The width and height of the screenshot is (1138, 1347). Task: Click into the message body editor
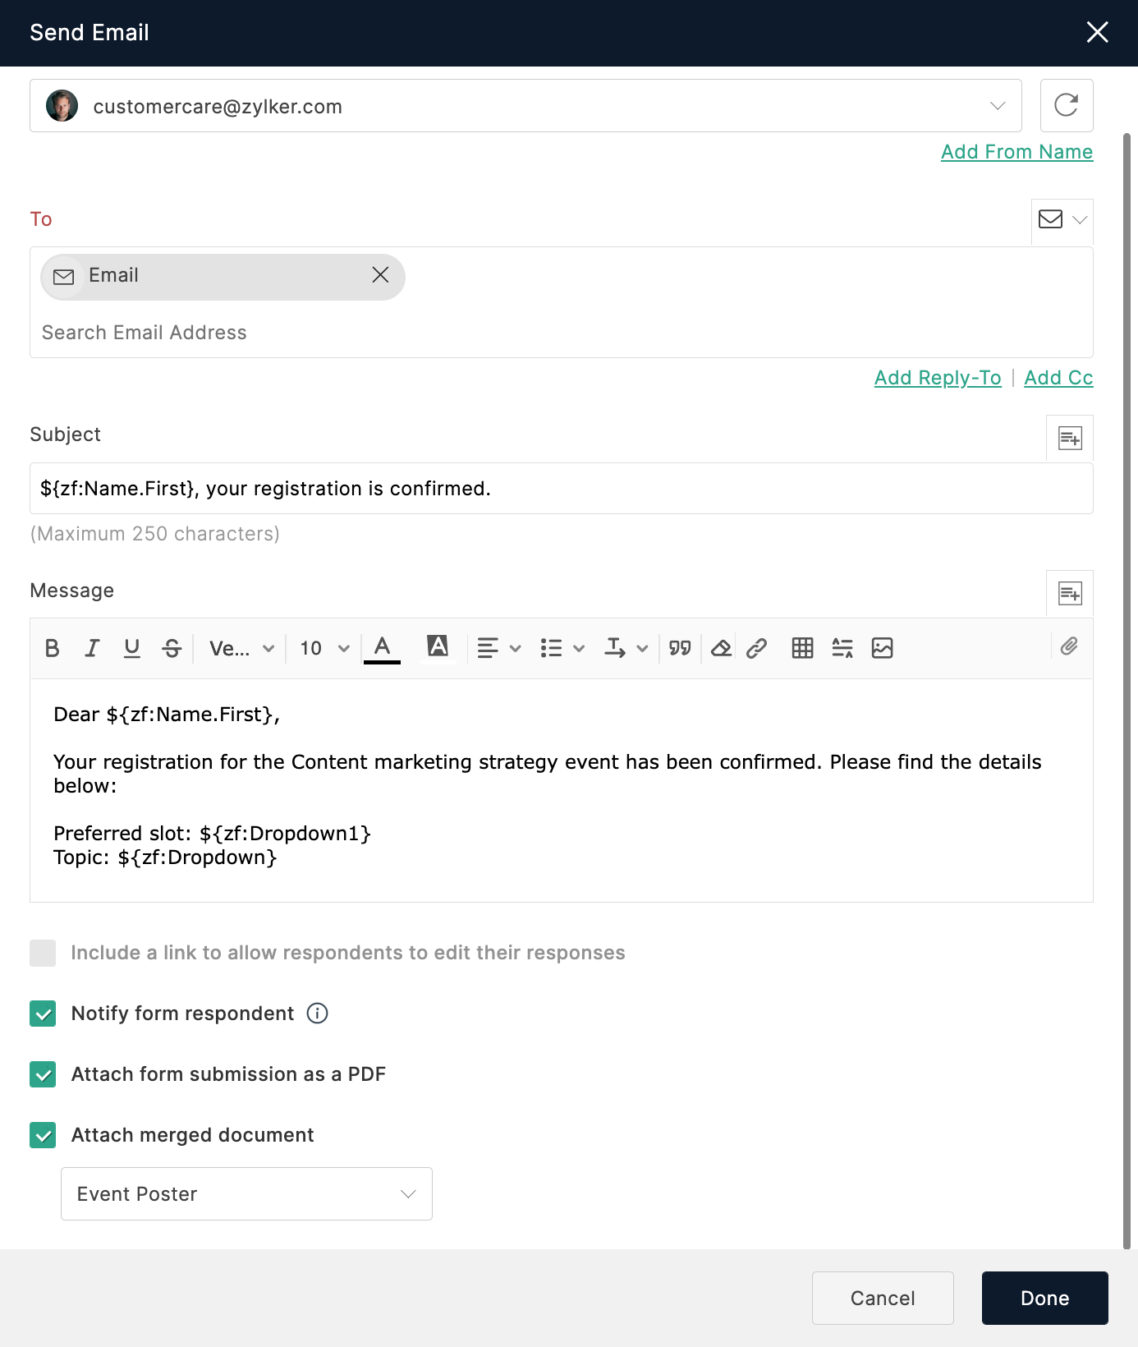[x=562, y=790]
